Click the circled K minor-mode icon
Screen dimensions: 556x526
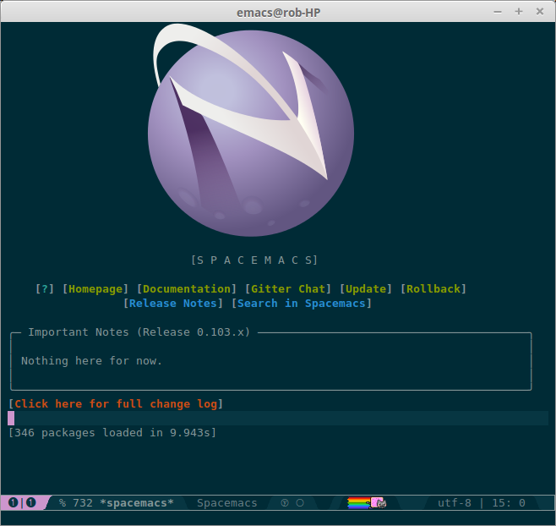pos(285,502)
